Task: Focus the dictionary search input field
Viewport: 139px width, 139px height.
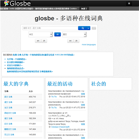Action: pos(50,28)
